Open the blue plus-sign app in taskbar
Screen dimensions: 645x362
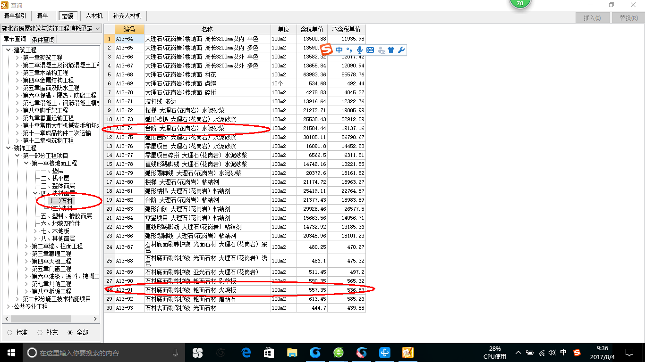pyautogui.click(x=385, y=353)
